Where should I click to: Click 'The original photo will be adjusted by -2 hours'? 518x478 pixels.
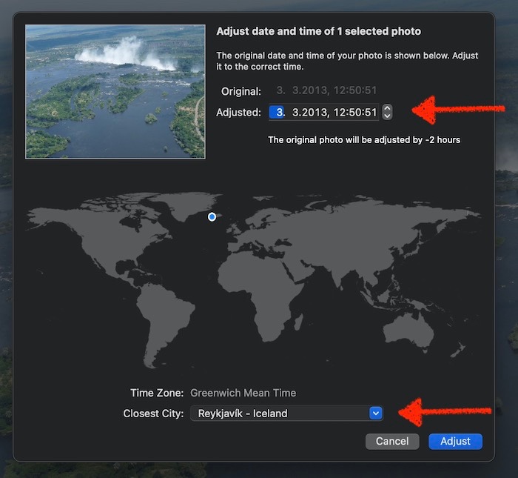point(364,140)
